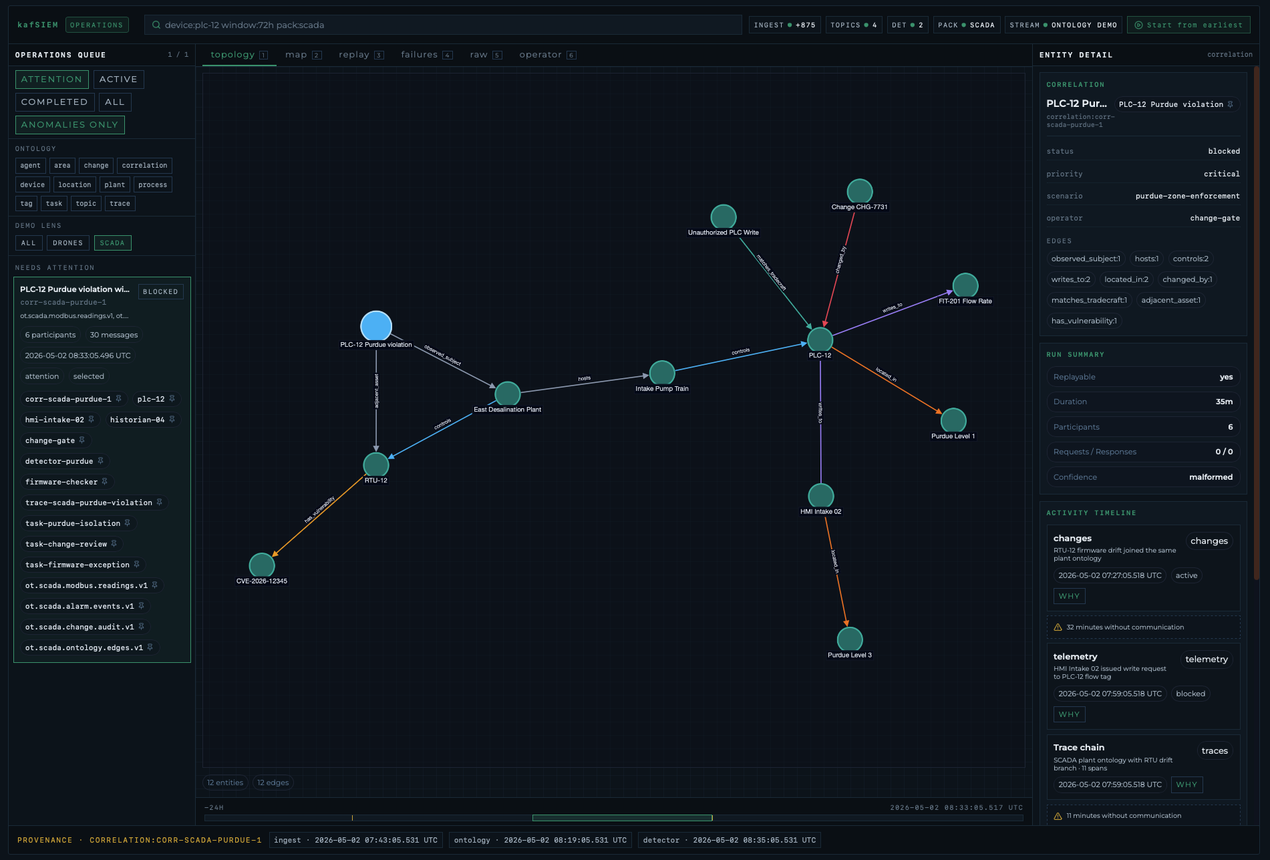
Task: Toggle the ACTIVE queue filter
Action: pos(118,80)
